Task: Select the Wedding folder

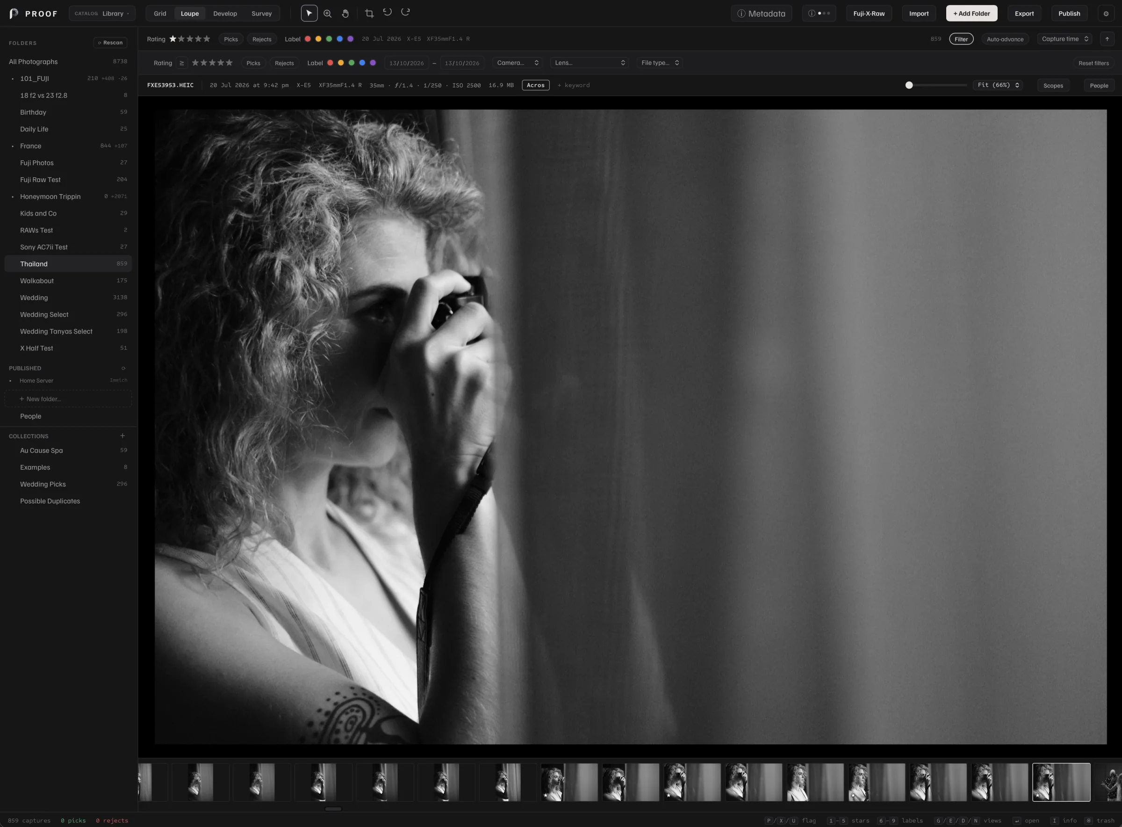Action: (68, 298)
